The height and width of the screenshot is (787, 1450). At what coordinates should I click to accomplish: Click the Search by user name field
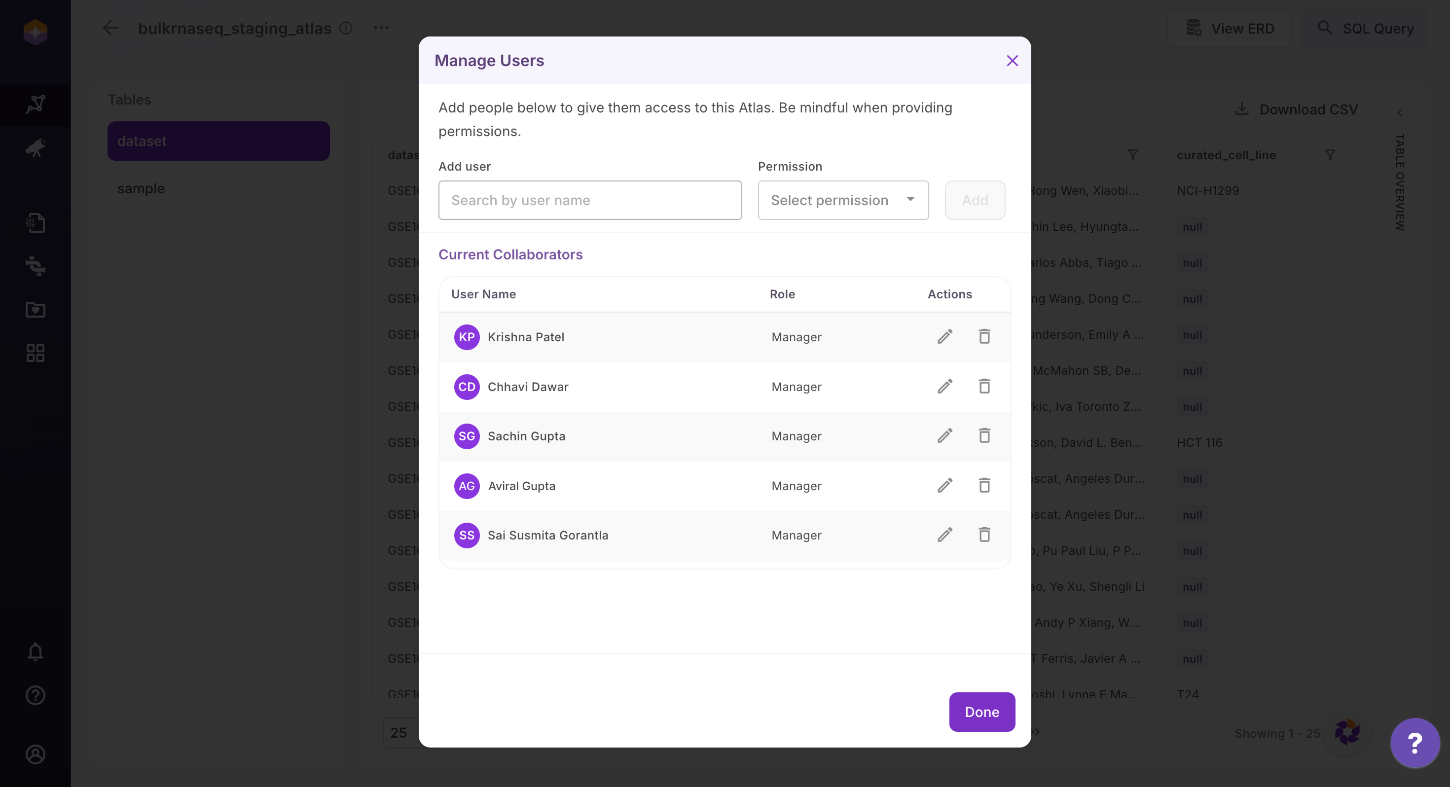coord(589,200)
